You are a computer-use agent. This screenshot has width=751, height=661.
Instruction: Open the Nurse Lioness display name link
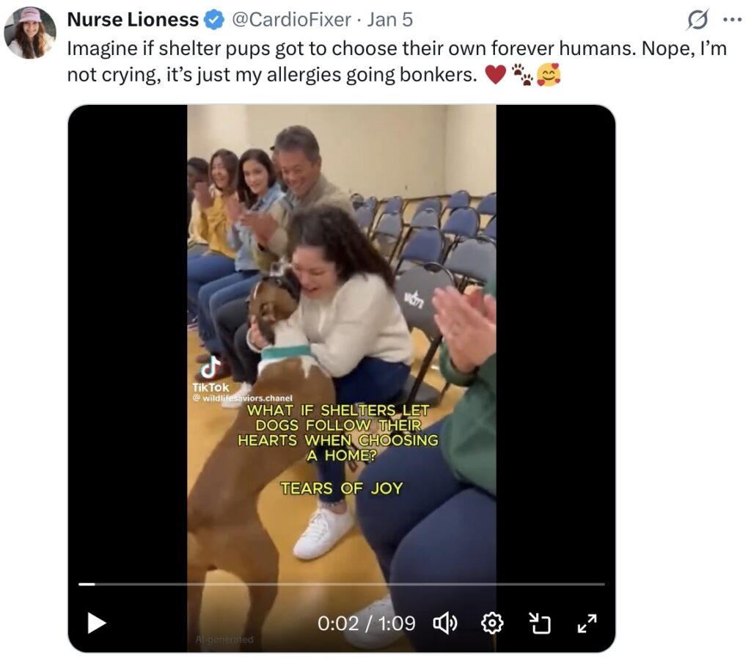pyautogui.click(x=133, y=20)
